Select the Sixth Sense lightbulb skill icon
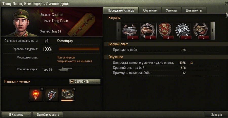228x118 pixels. point(36,95)
